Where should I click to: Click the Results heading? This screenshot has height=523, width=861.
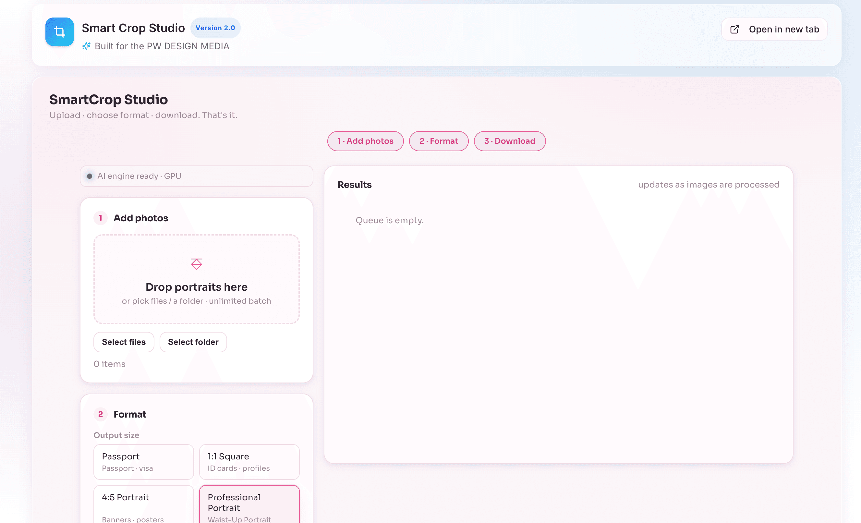point(354,185)
